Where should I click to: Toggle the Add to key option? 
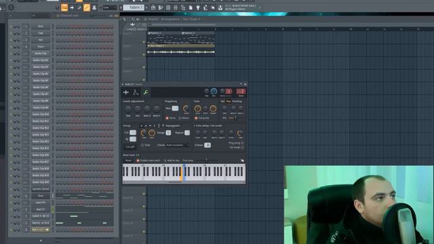click(x=172, y=161)
